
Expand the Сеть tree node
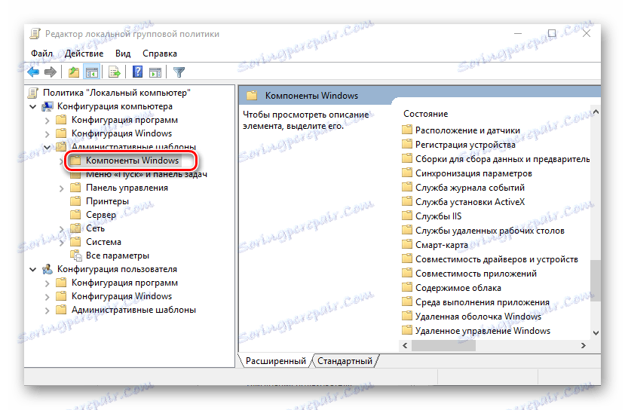coord(61,228)
